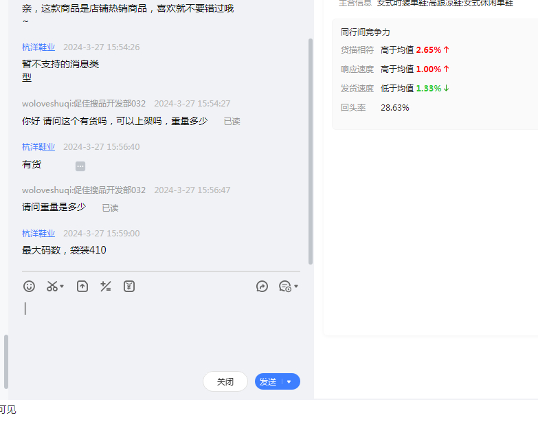The image size is (538, 435).
Task: Click the scissors screenshot icon
Action: (52, 287)
